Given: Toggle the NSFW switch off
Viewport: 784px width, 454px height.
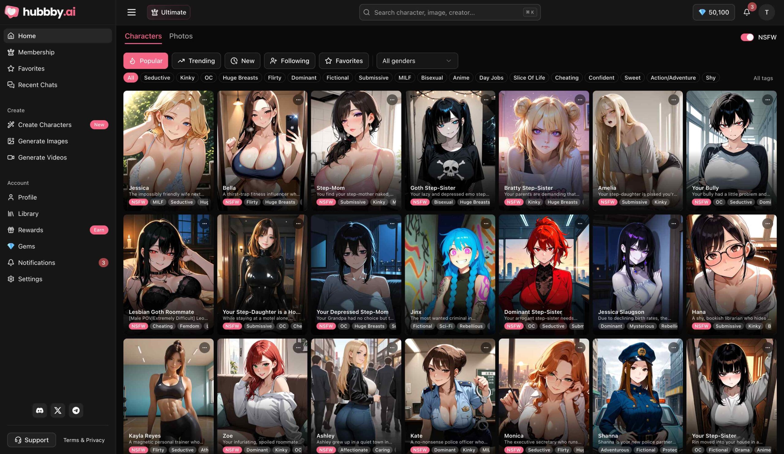Looking at the screenshot, I should (x=747, y=37).
